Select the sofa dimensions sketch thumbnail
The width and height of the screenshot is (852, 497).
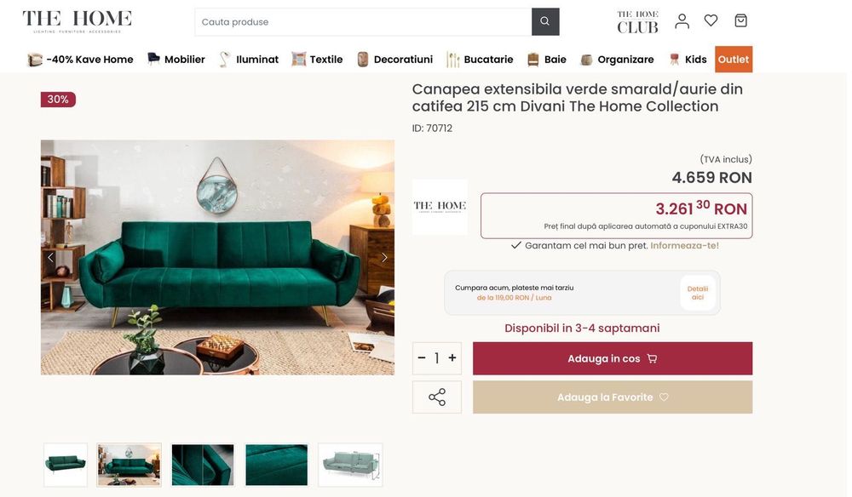[350, 465]
